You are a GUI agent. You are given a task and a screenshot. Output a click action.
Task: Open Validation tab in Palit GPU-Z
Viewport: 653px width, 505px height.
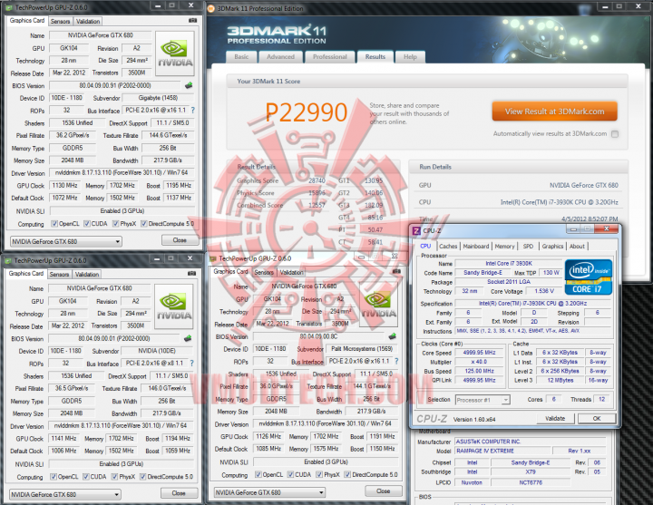[291, 272]
